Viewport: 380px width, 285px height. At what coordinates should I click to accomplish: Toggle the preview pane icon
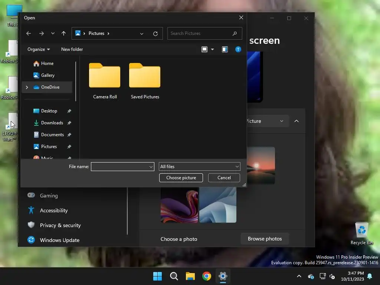pos(225,49)
